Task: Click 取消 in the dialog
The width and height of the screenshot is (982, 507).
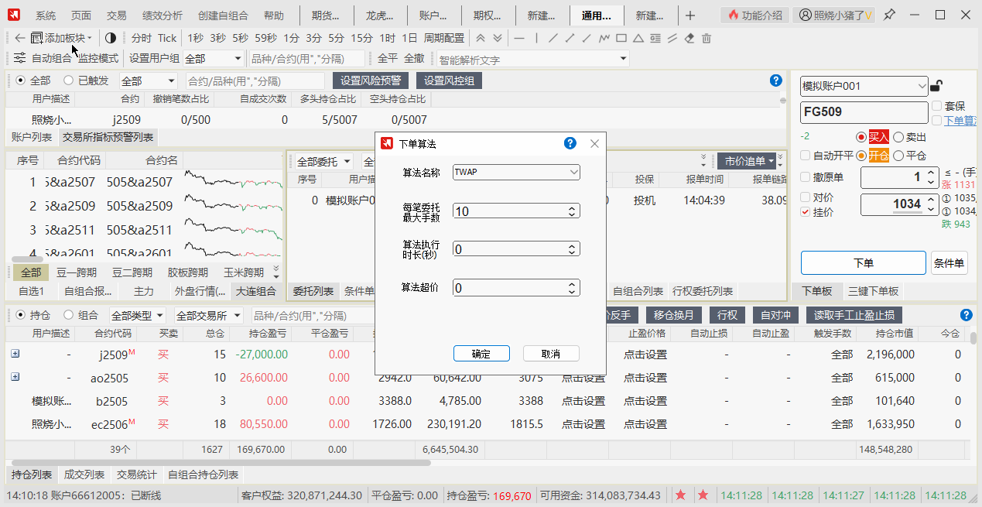Action: 551,353
